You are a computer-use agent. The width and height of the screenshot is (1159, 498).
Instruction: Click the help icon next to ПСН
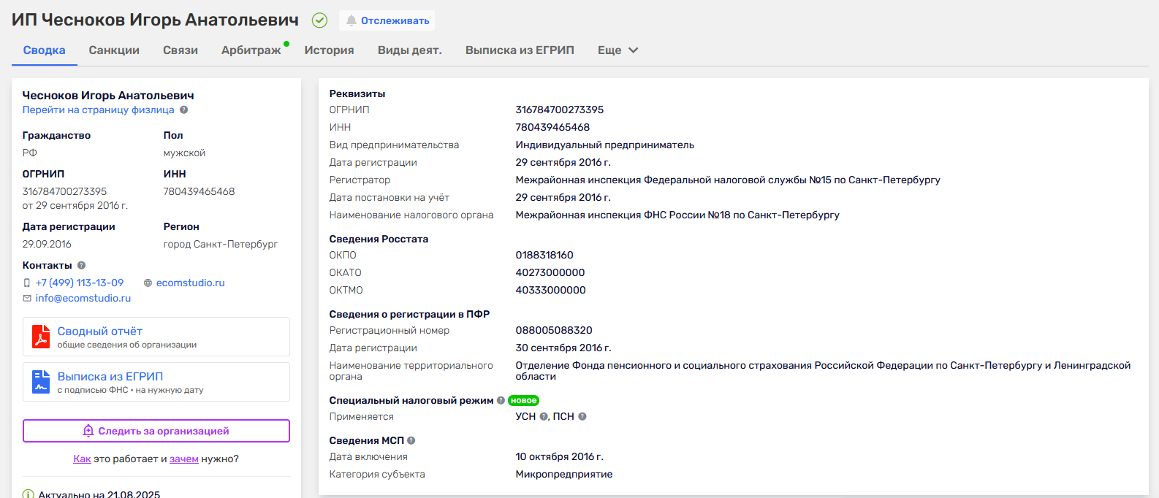(582, 417)
